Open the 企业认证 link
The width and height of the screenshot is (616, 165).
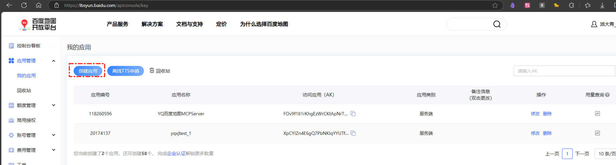coord(176,153)
